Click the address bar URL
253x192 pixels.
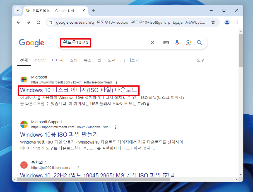130,22
